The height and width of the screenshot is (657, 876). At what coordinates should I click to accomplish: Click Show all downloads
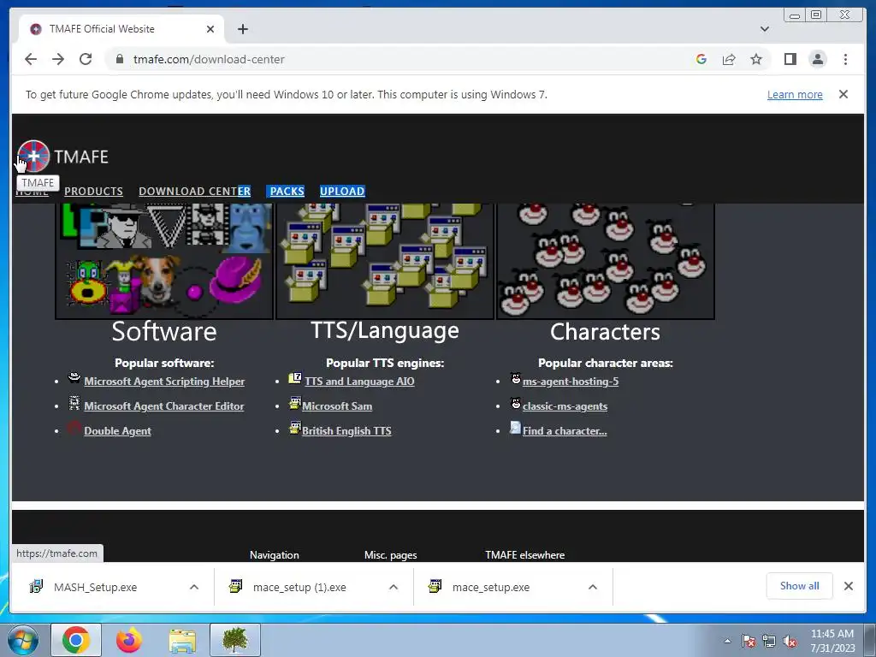coord(800,586)
